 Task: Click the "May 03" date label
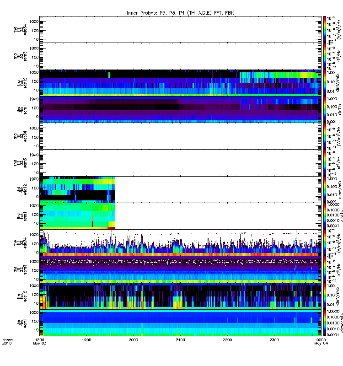pyautogui.click(x=40, y=344)
